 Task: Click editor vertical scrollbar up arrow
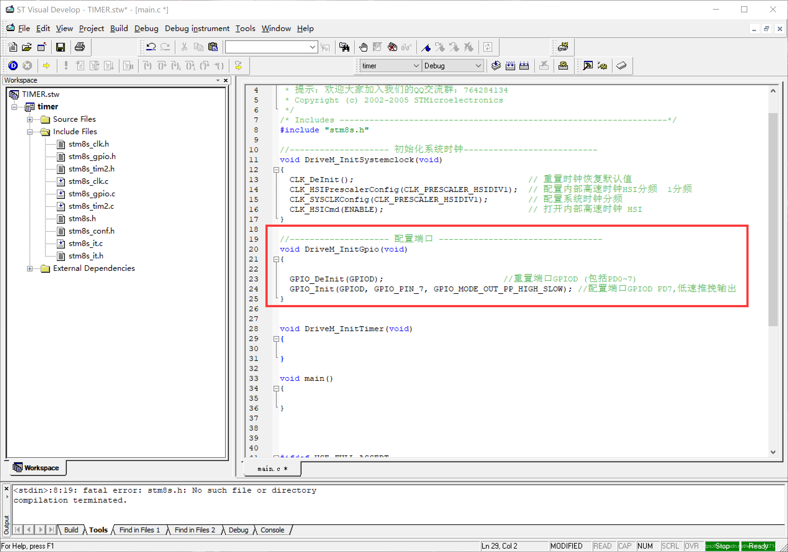pyautogui.click(x=773, y=91)
